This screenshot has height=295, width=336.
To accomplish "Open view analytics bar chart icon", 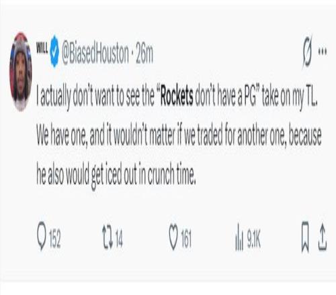I will 239,237.
